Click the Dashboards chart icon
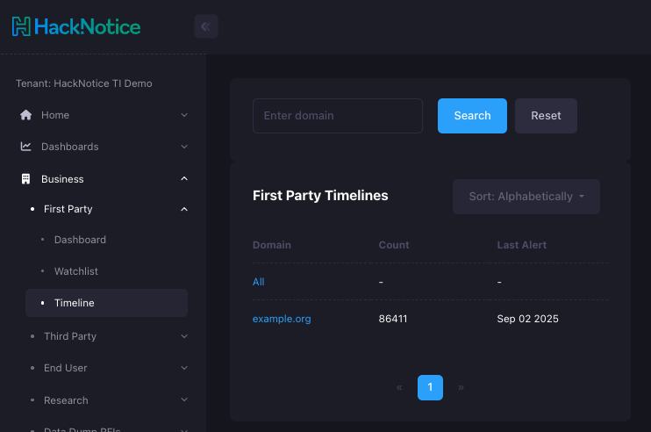Screen dimensions: 651x432 pyautogui.click(x=25, y=147)
